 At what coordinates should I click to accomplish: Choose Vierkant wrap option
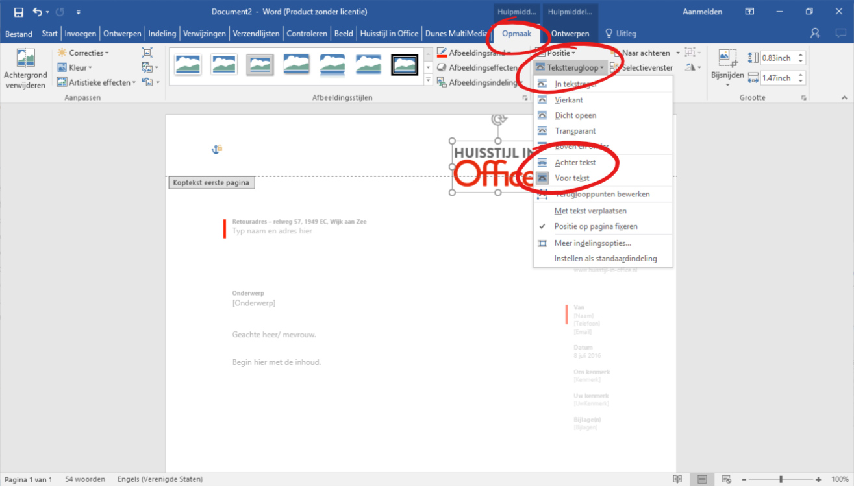point(603,100)
